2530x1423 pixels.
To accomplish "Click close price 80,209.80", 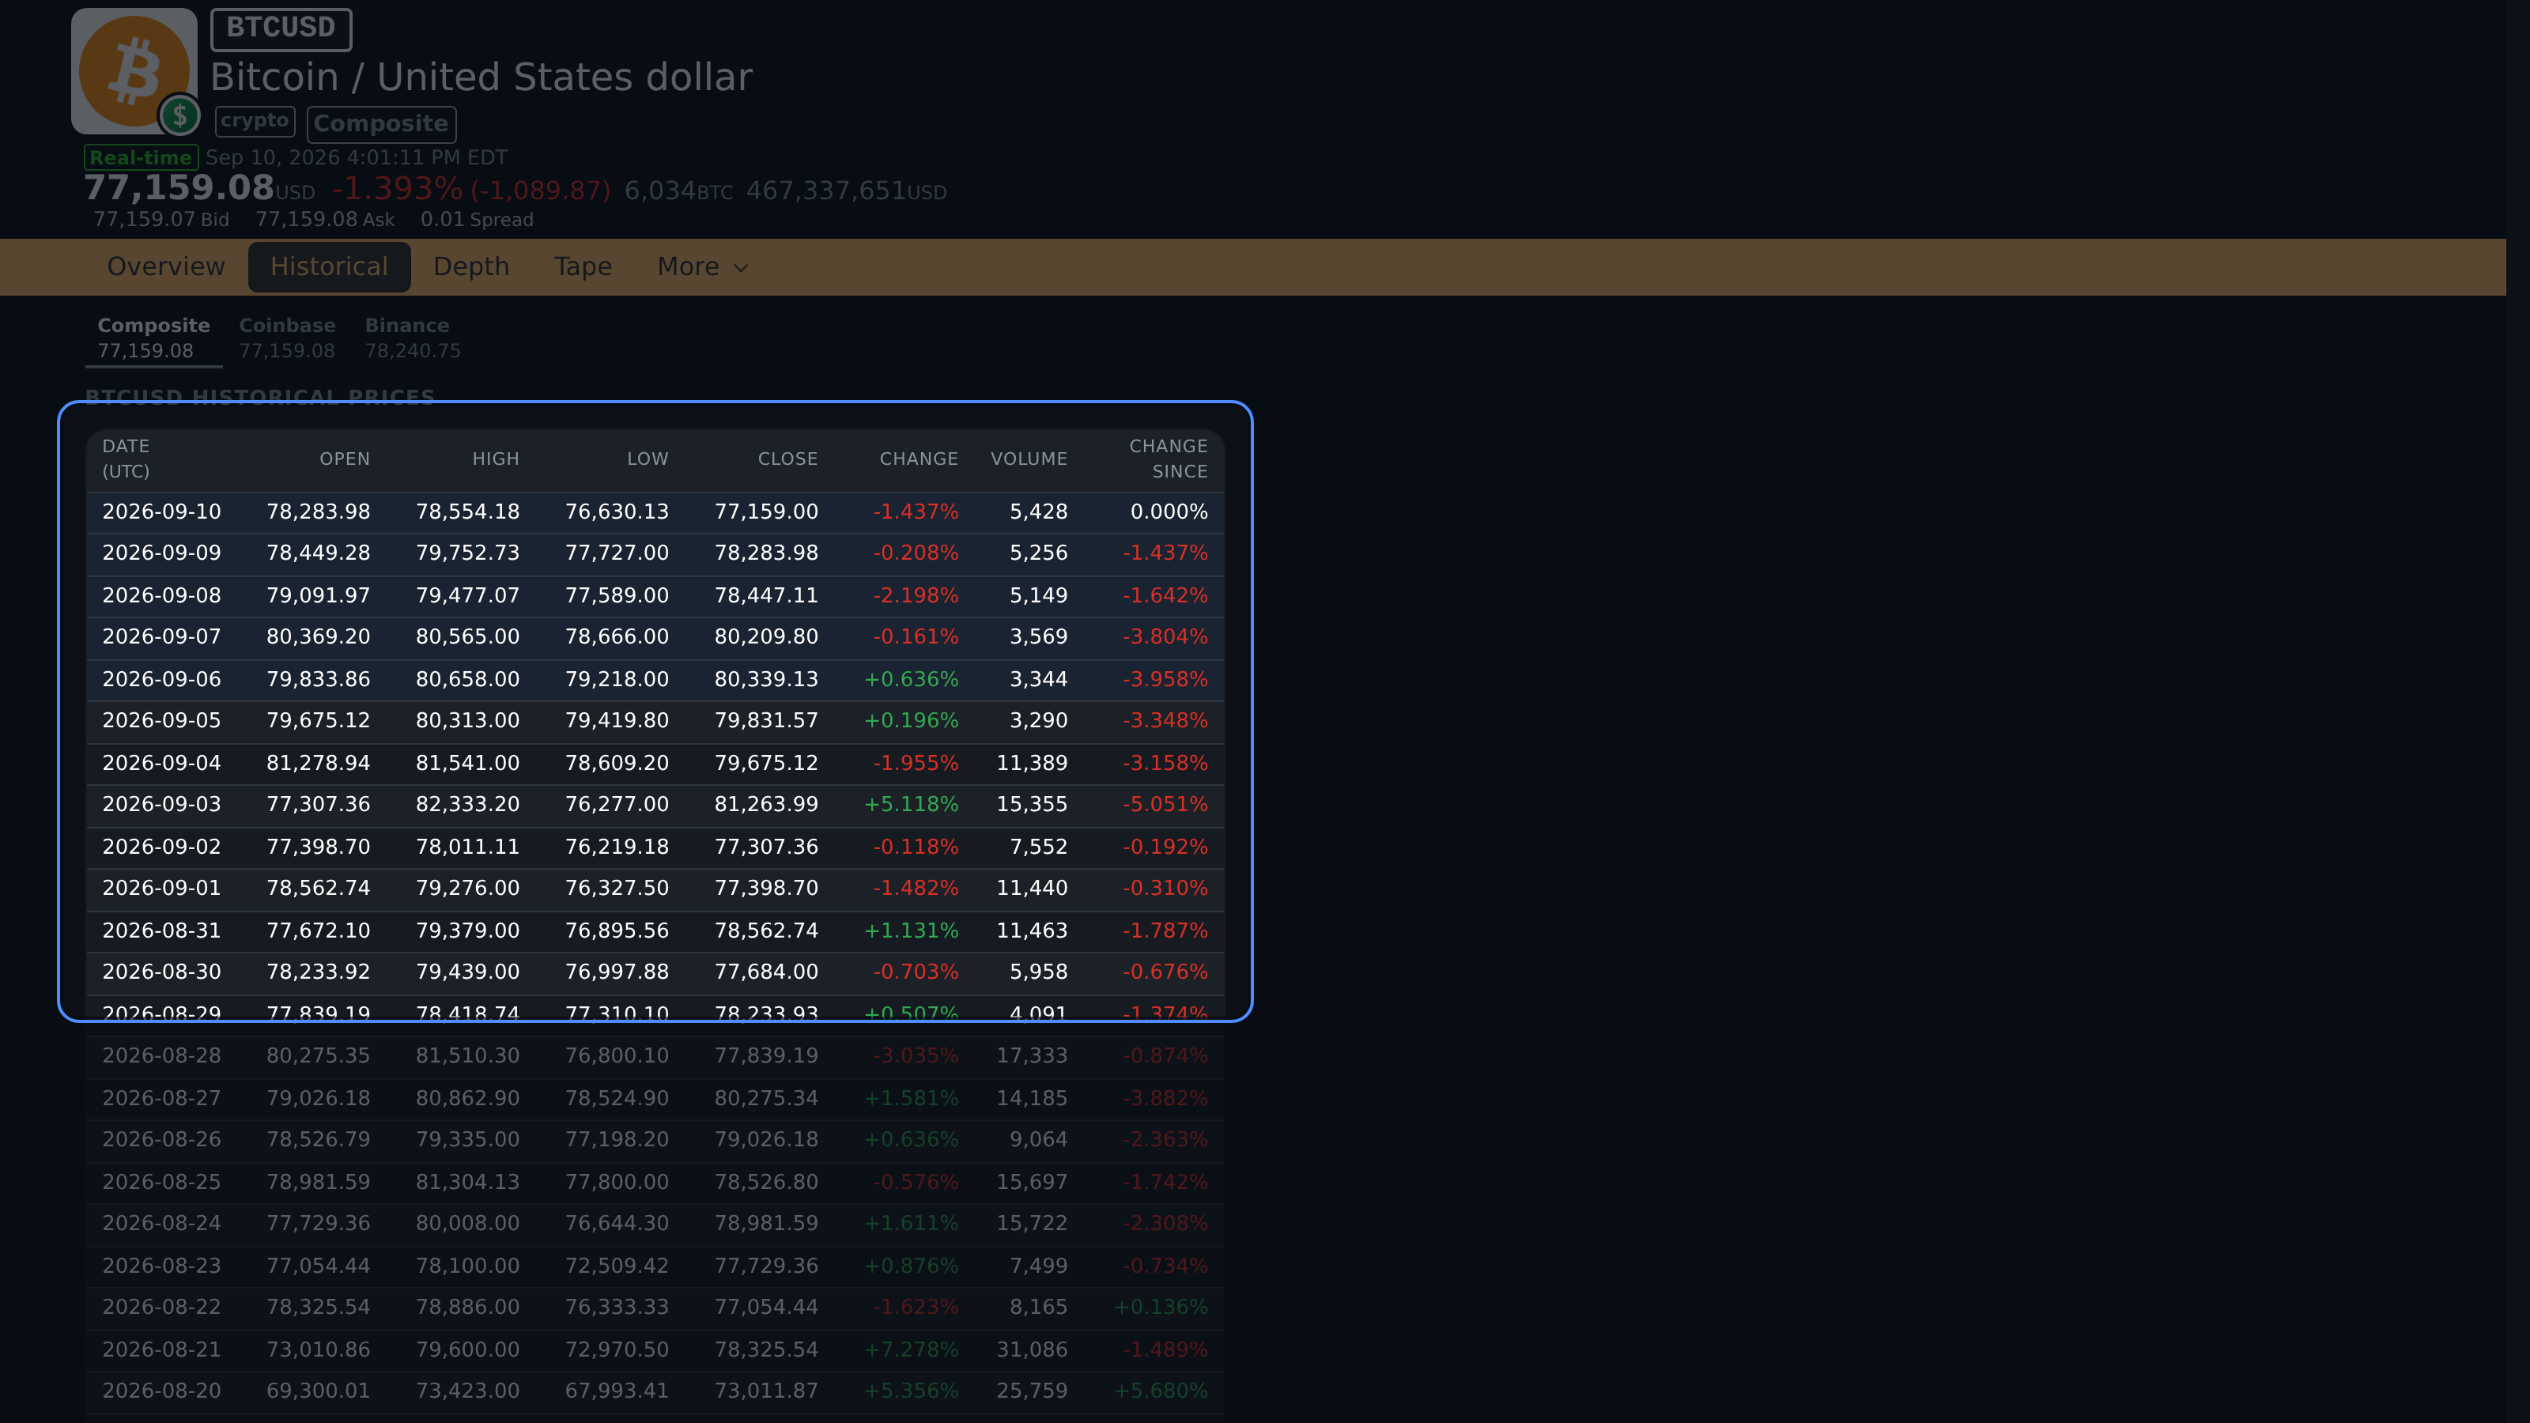I will coord(766,636).
